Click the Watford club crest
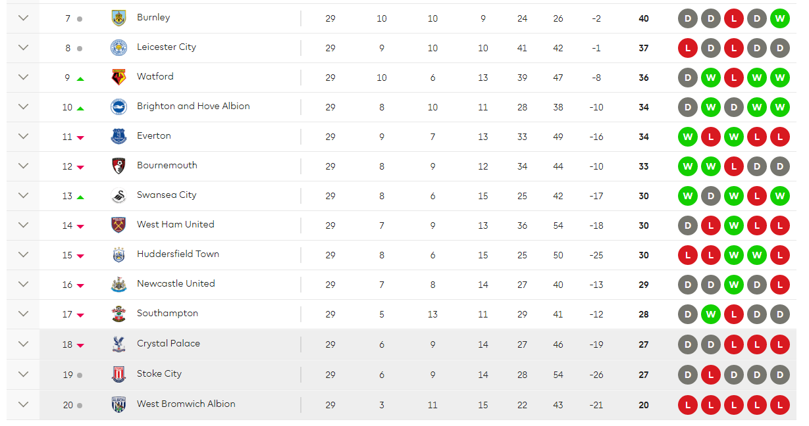 coord(118,78)
